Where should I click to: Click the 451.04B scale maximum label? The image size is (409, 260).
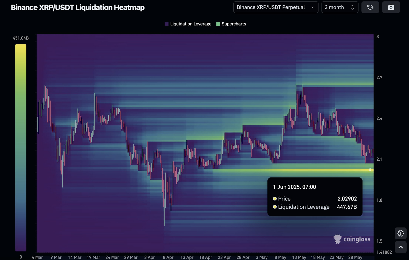click(x=21, y=38)
